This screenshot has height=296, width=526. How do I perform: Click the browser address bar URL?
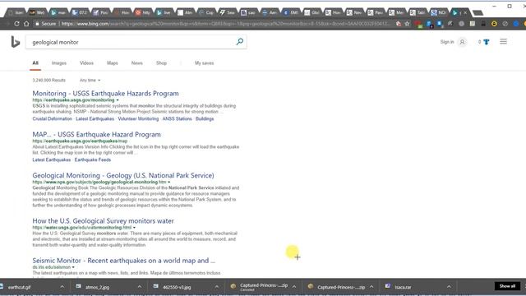[x=225, y=24]
